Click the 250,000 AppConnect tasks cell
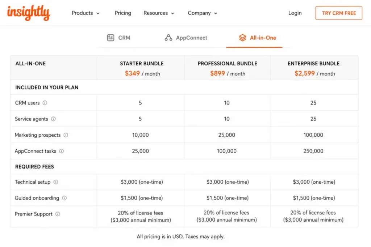The height and width of the screenshot is (247, 371). 313,151
